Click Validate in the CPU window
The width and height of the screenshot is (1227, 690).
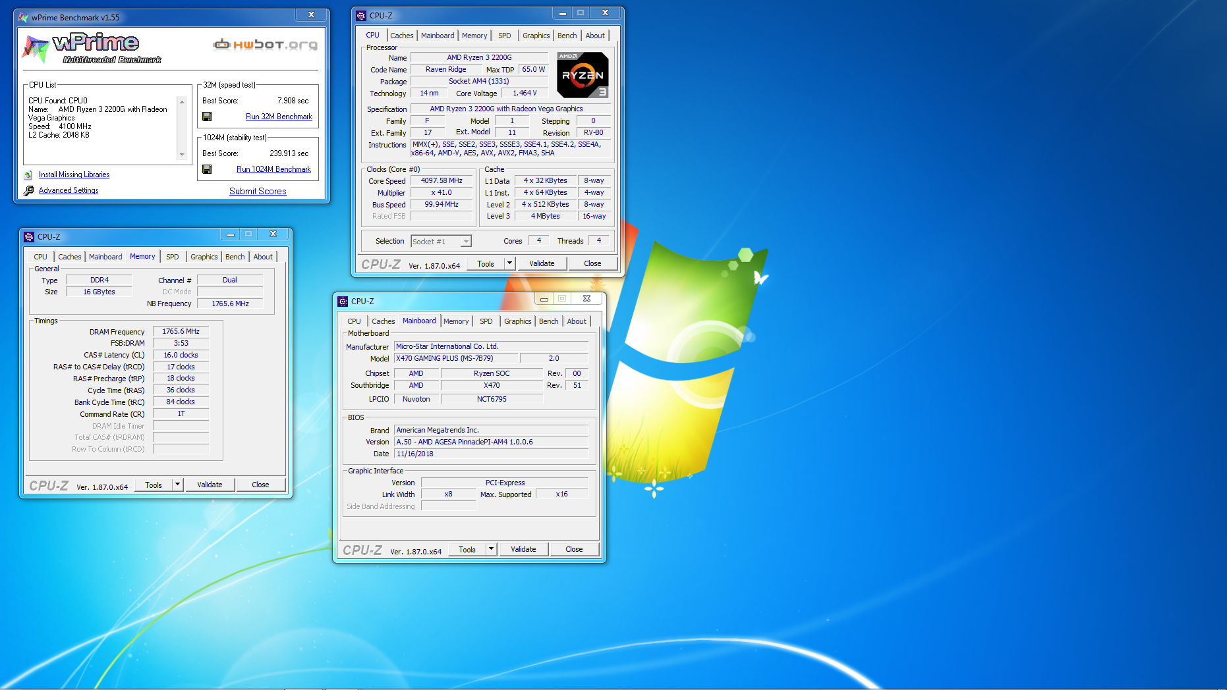pyautogui.click(x=542, y=263)
